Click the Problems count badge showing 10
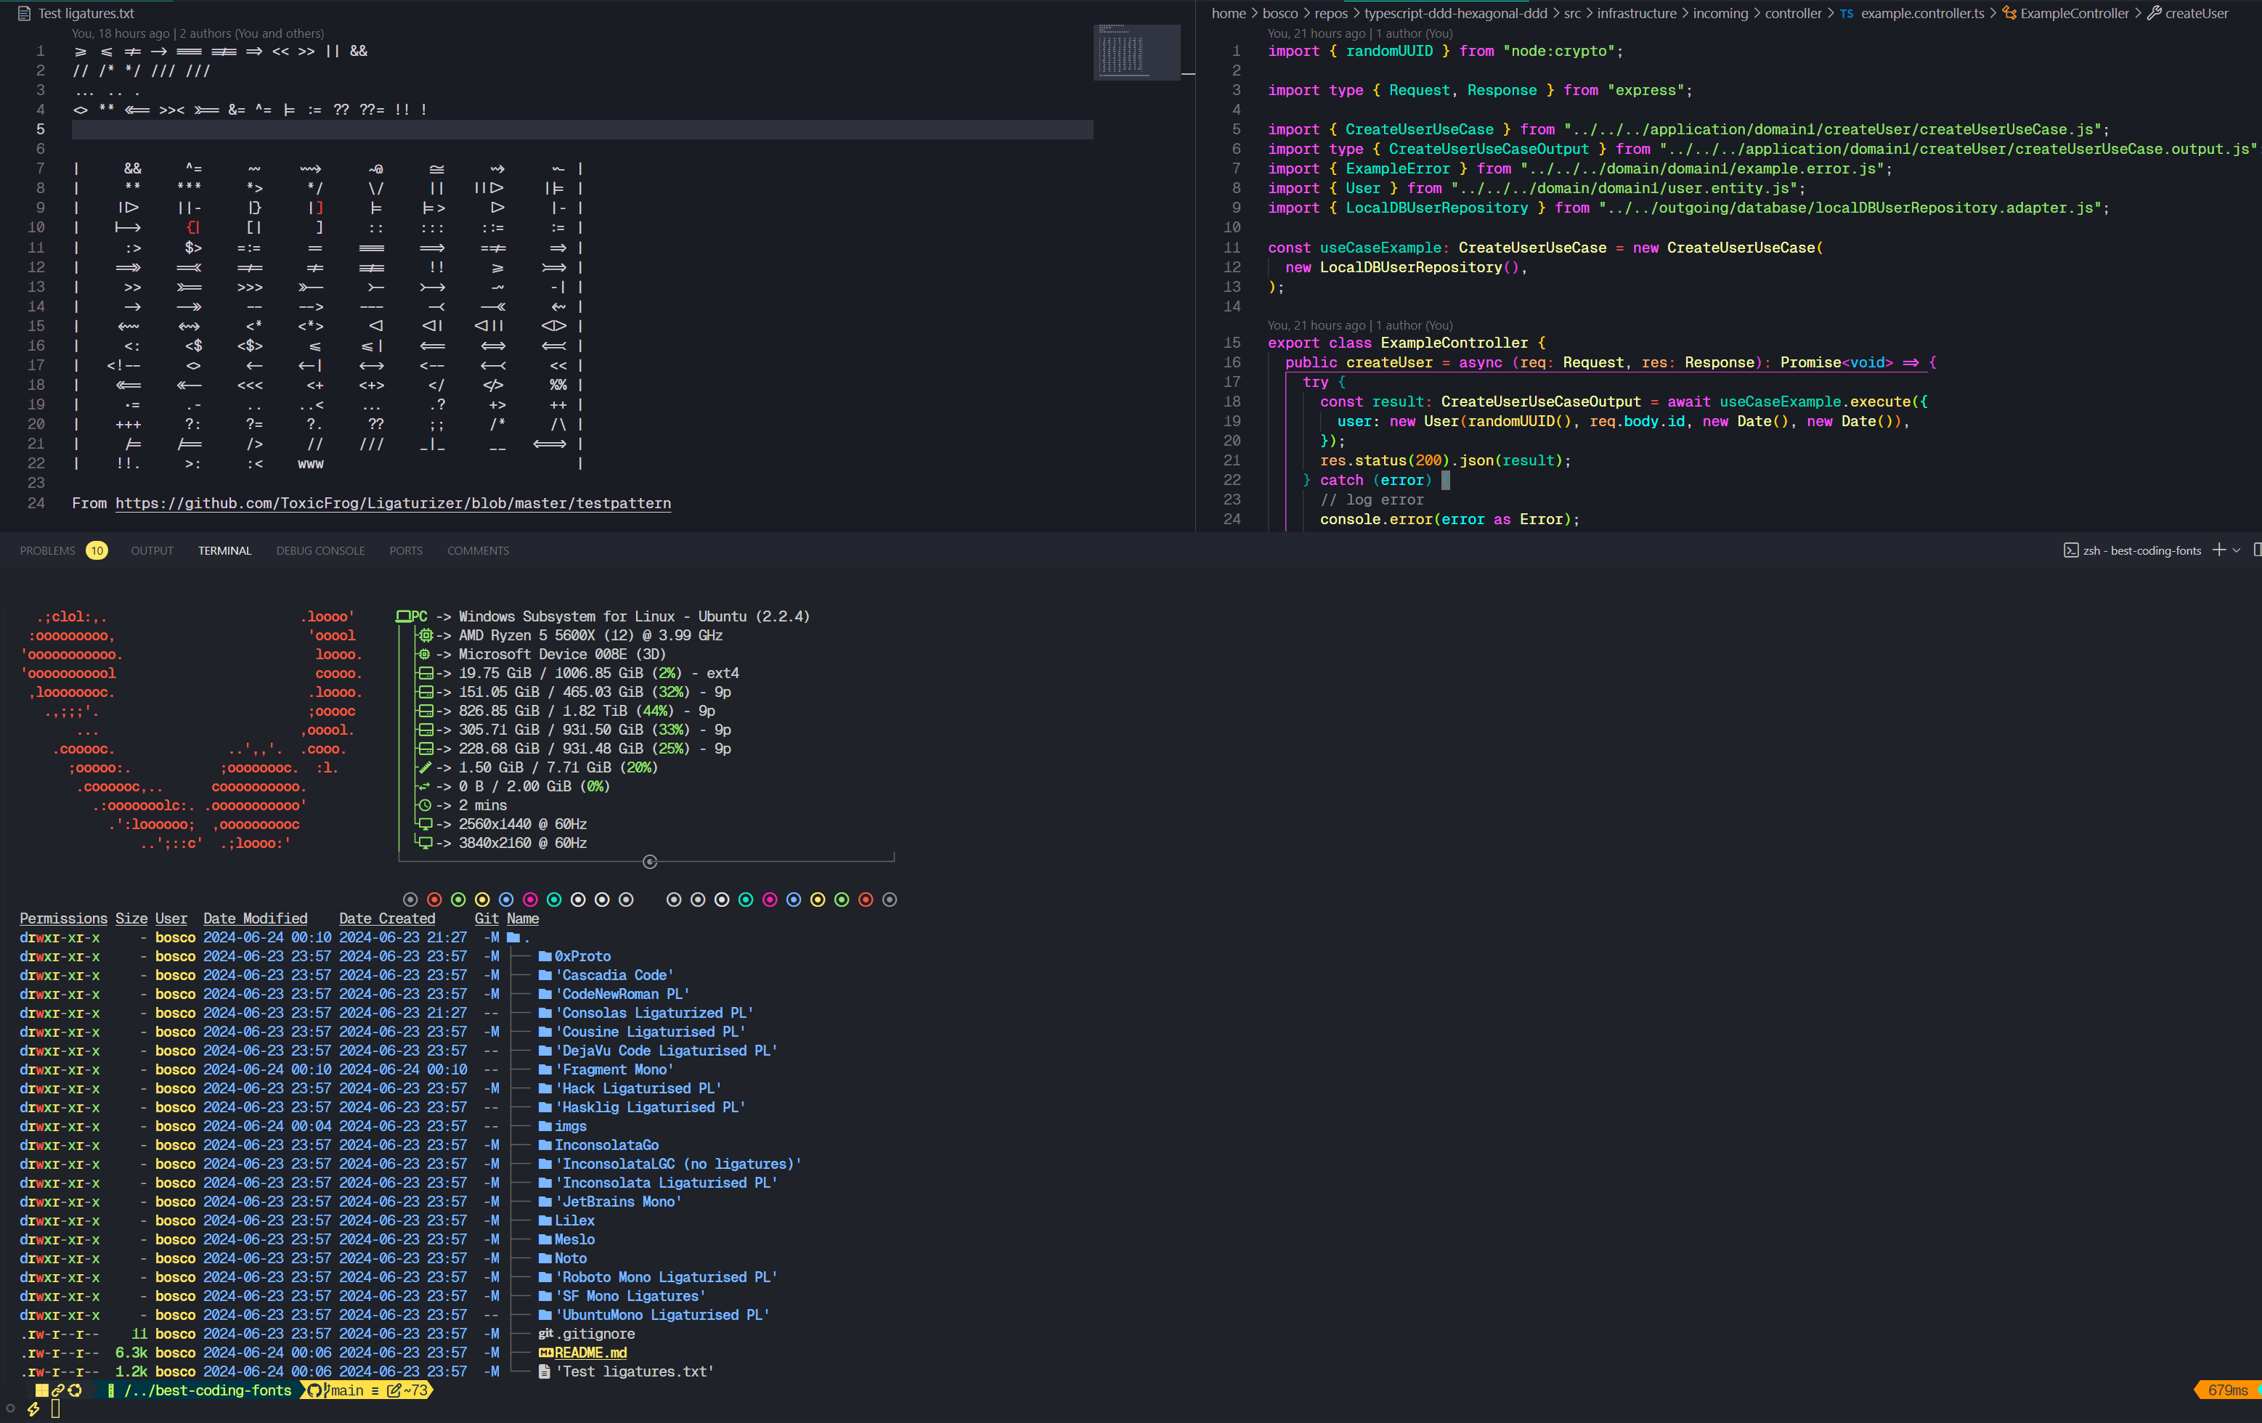Screen dimensions: 2262x1423 97,550
